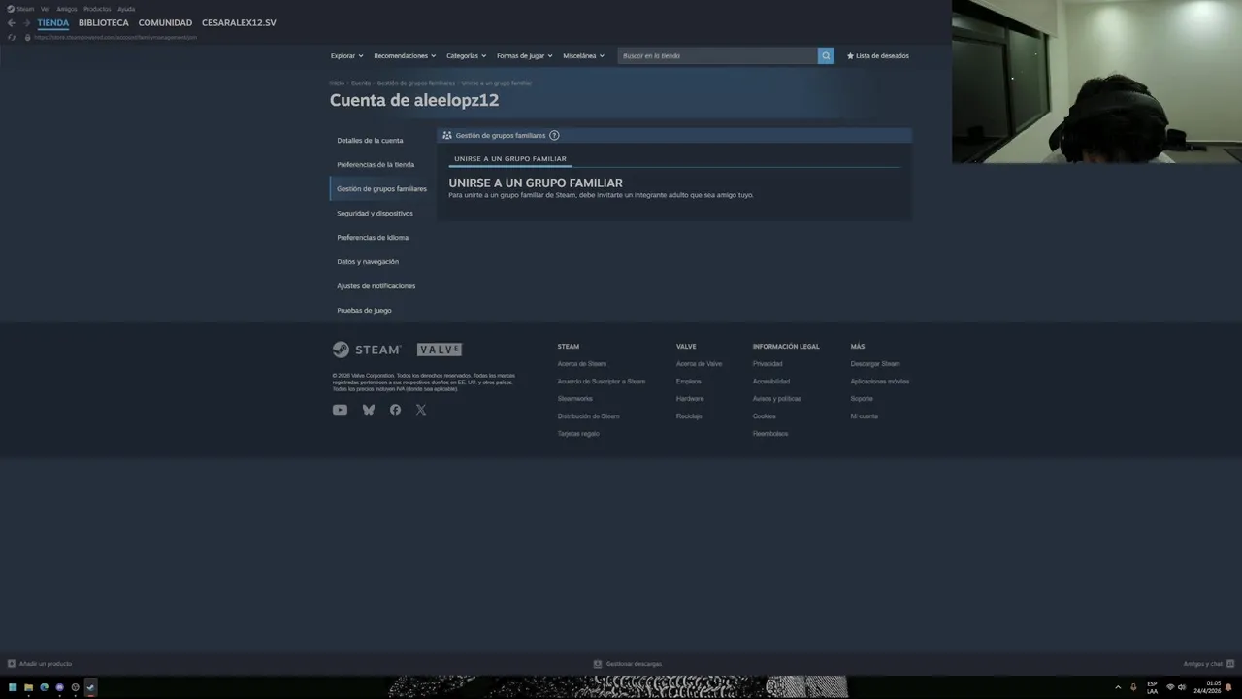Click the Inicio breadcrumb link
The image size is (1242, 699).
click(337, 83)
